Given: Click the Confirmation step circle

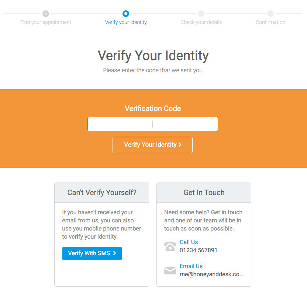Looking at the screenshot, I should coord(270,14).
